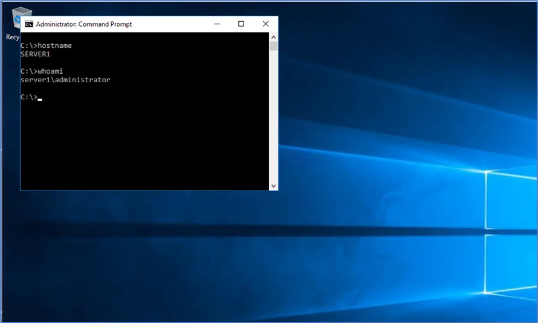Minimize the Command Prompt window
This screenshot has width=538, height=323.
click(217, 24)
